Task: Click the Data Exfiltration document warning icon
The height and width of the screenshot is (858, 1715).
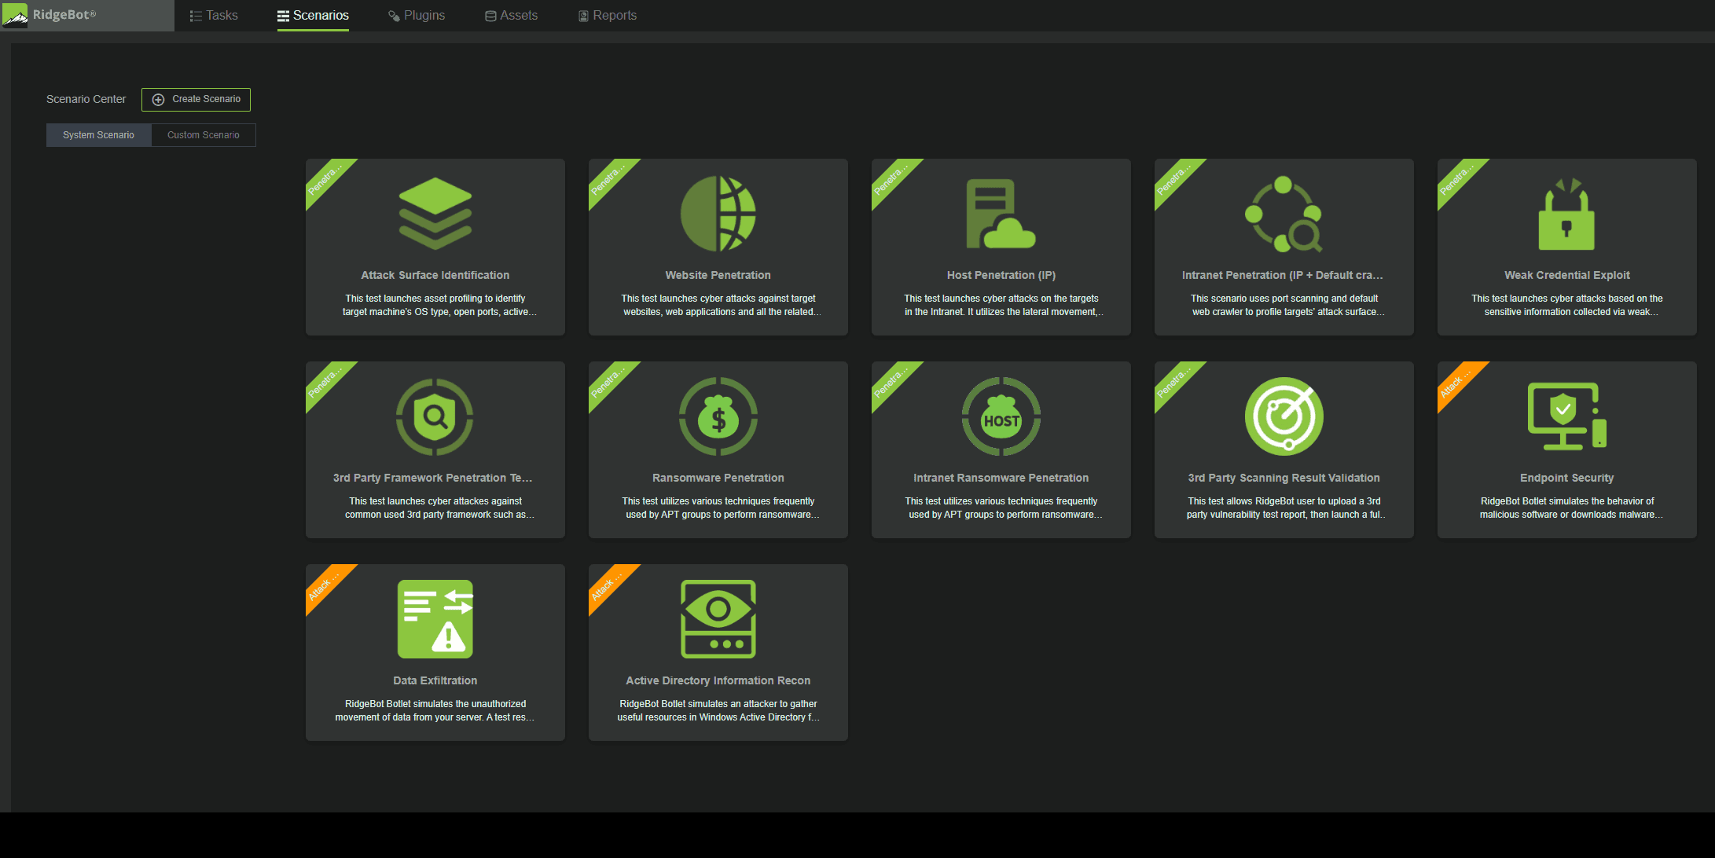Action: (x=435, y=619)
